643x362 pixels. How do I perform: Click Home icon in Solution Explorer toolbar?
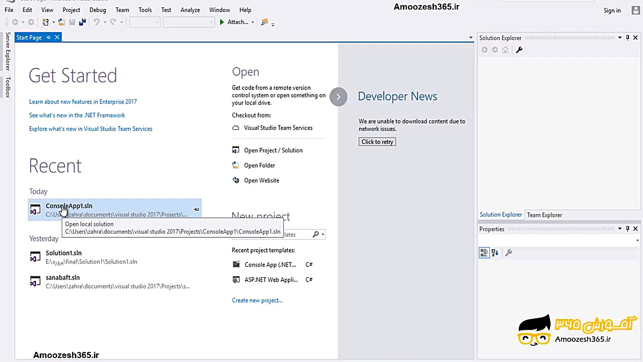(x=505, y=50)
